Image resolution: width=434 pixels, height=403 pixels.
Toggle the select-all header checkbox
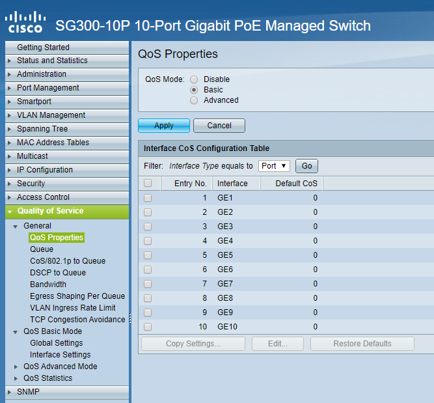pos(148,184)
